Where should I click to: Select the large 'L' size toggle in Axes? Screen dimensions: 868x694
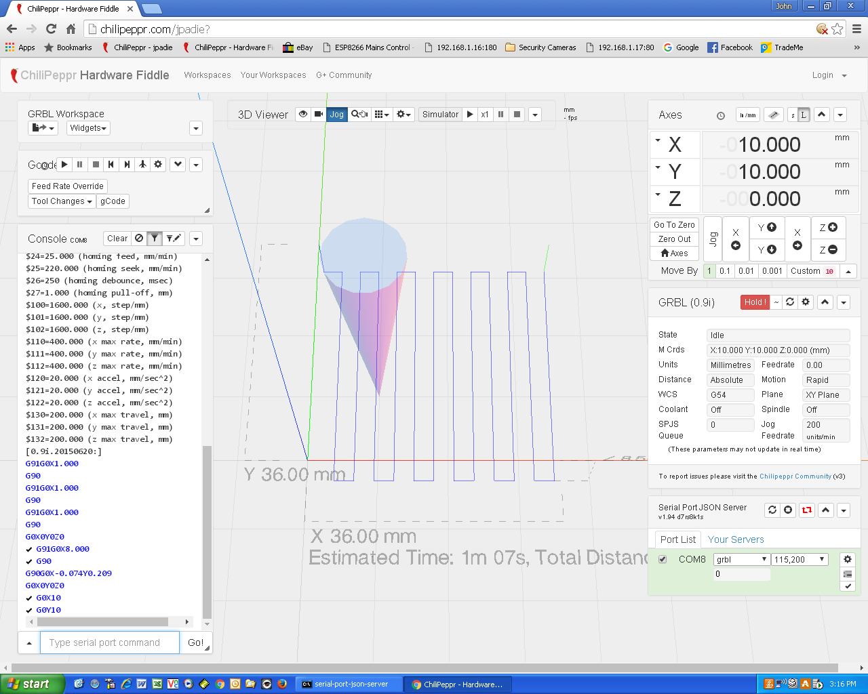(804, 115)
